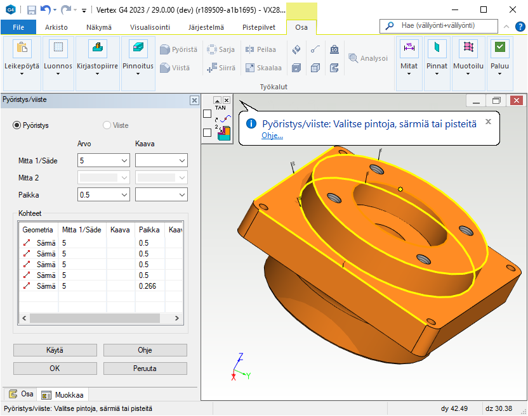The width and height of the screenshot is (528, 416).
Task: Click the save disk icon in title bar
Action: pos(32,10)
